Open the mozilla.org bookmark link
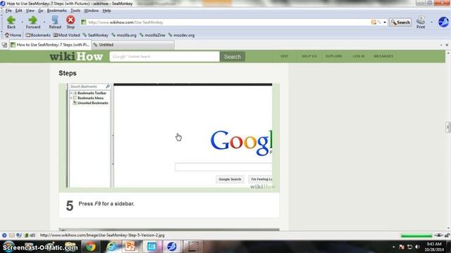 [124, 35]
